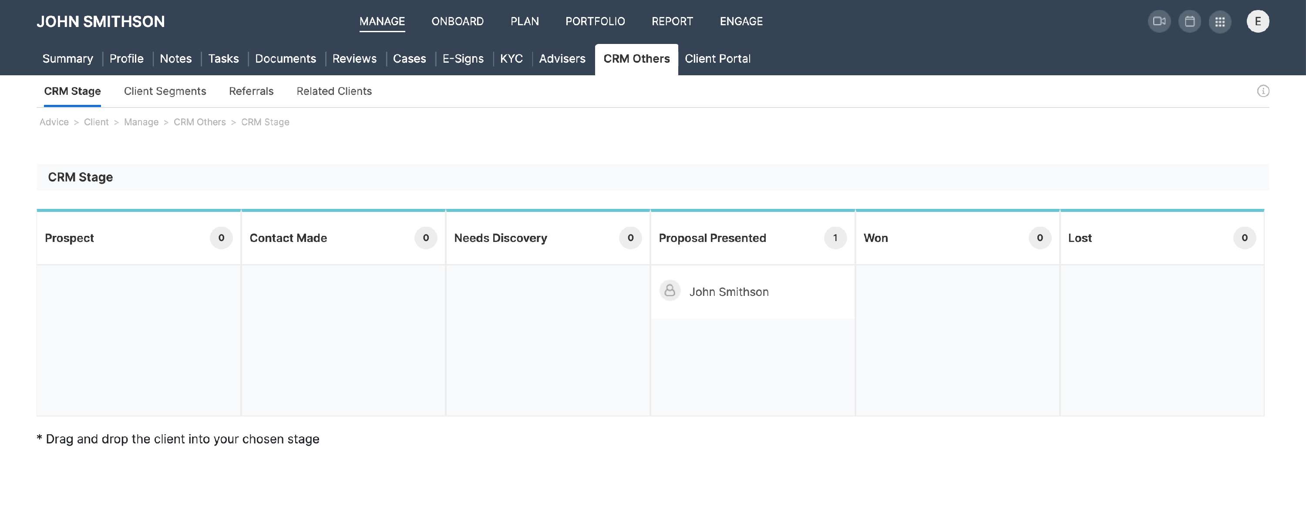Click the Manage breadcrumb link
Viewport: 1306px width, 510px height.
pos(141,122)
